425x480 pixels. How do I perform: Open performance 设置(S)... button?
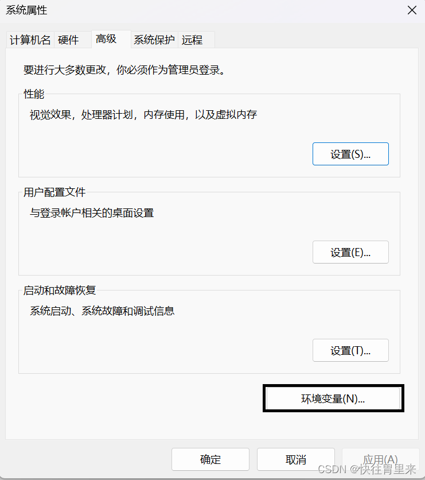tap(350, 154)
